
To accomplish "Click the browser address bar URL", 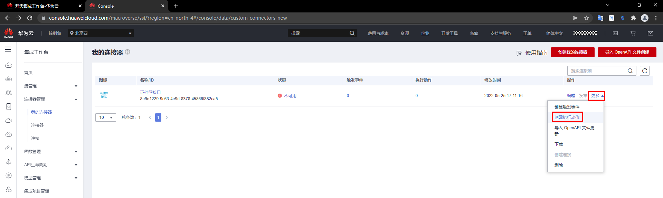I will 168,18.
